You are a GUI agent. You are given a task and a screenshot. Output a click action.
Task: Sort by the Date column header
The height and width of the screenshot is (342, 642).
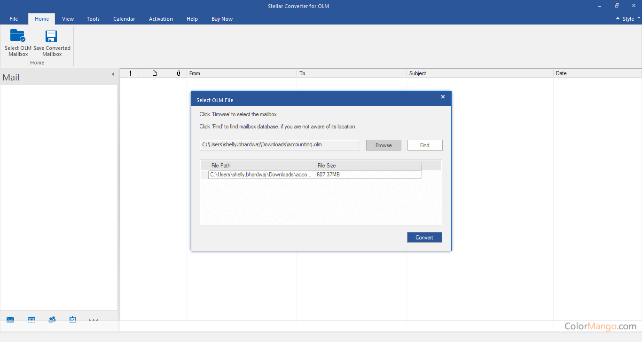point(597,73)
